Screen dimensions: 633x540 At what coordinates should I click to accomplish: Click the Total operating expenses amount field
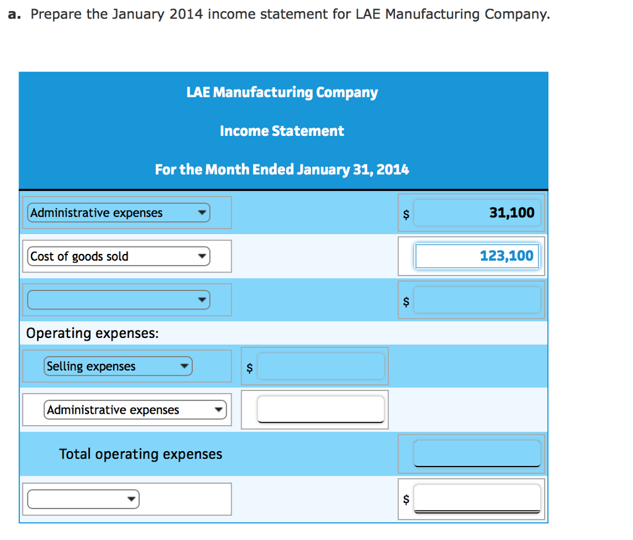pyautogui.click(x=477, y=453)
